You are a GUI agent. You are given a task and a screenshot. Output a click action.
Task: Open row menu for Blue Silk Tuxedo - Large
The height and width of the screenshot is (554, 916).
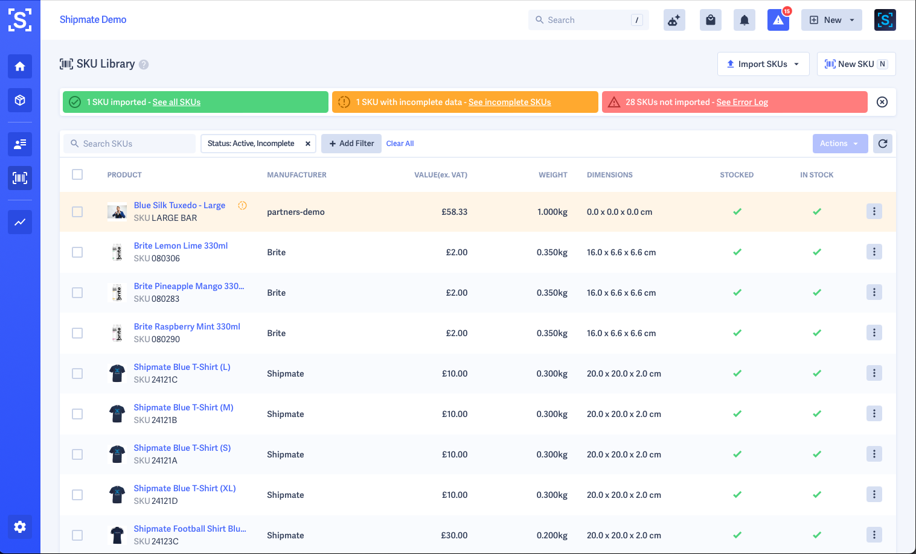click(874, 211)
